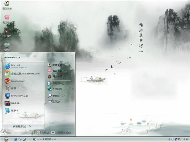Screen dimensions: 190x142
Task: Expand hidden system tray icons chevron
Action: point(169,139)
